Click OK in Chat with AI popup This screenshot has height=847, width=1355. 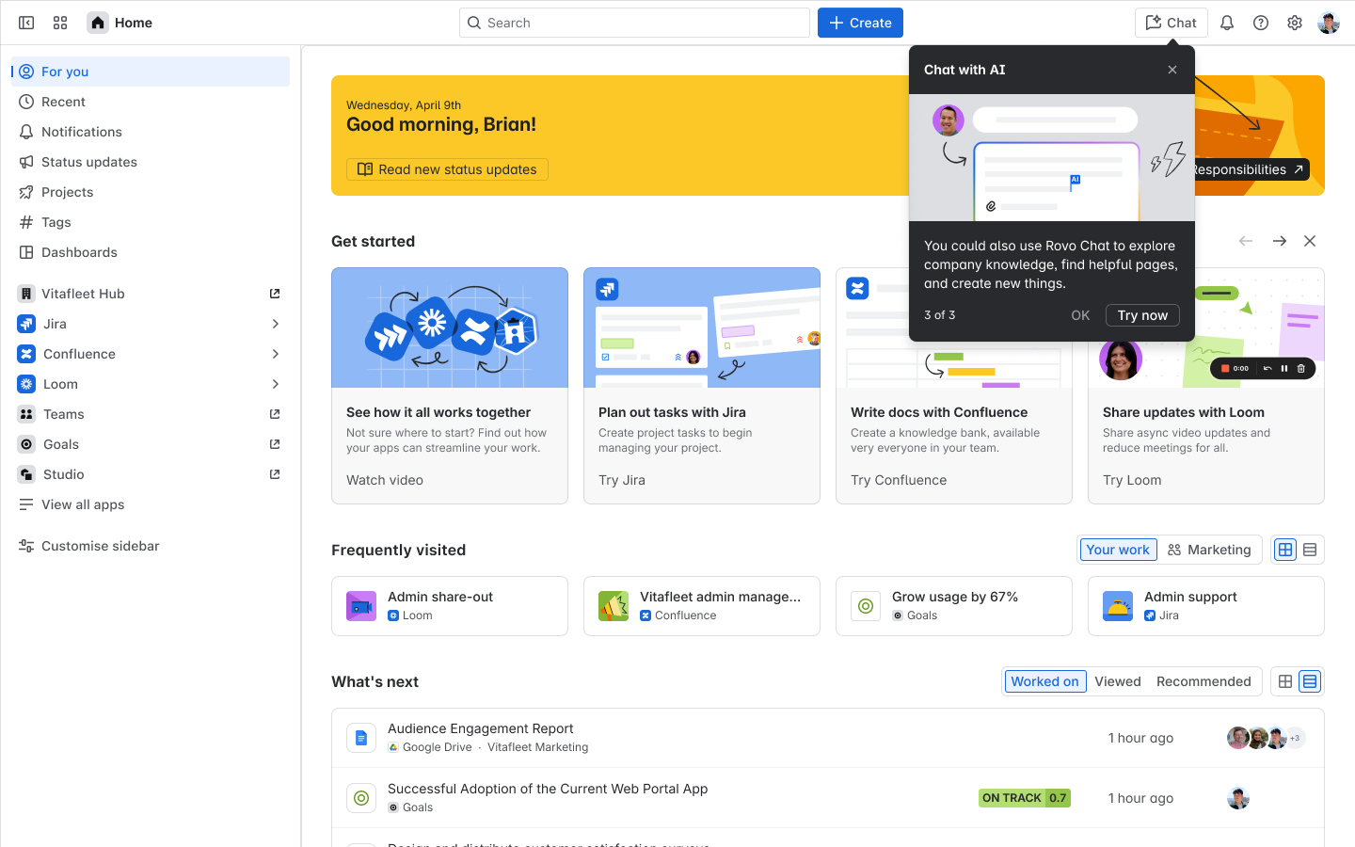click(1080, 315)
